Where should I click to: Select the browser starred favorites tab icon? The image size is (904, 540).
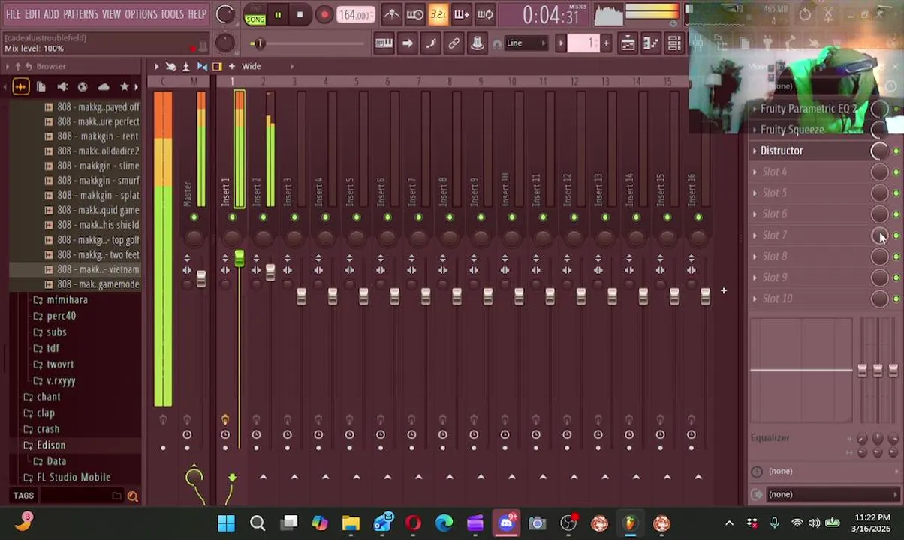coord(125,87)
